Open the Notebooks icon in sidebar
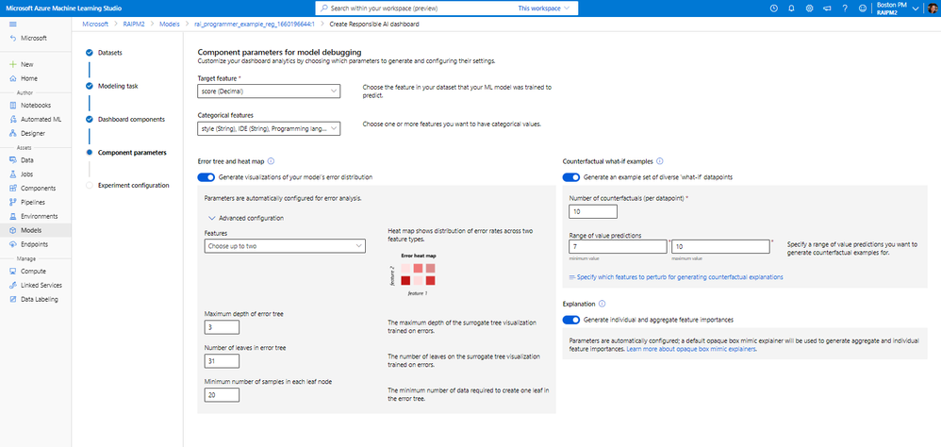Viewport: 941px width, 447px height. click(x=13, y=105)
